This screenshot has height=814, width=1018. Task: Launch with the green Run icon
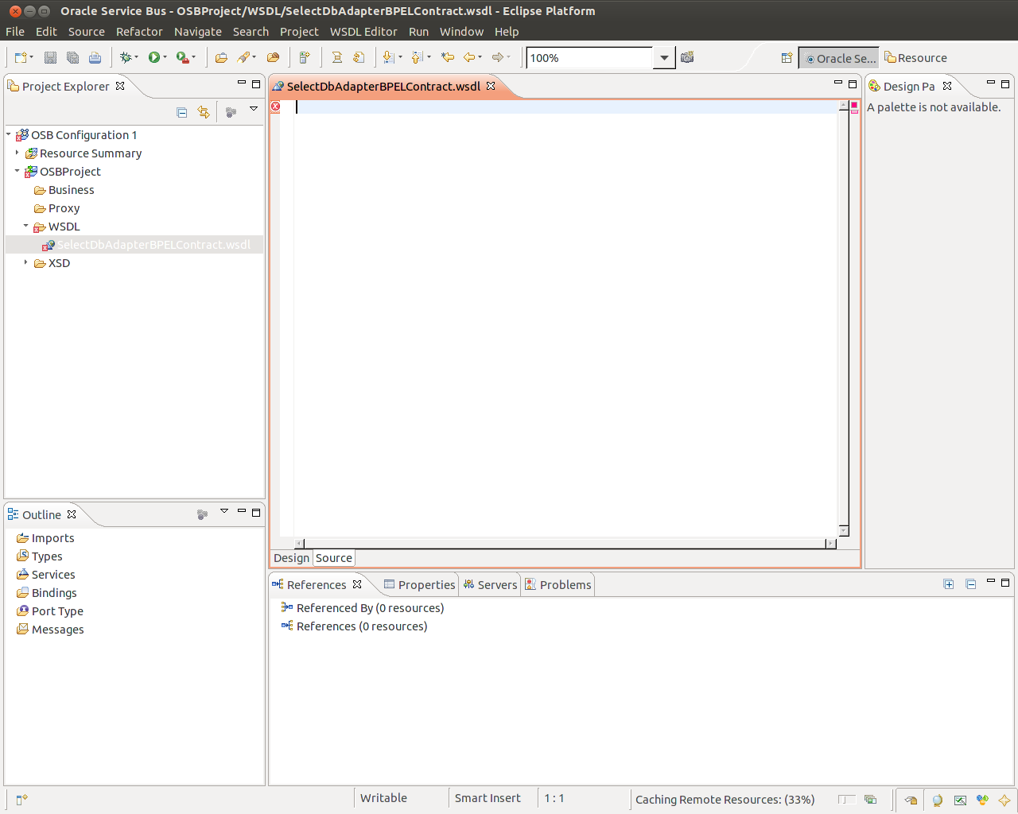click(x=153, y=57)
